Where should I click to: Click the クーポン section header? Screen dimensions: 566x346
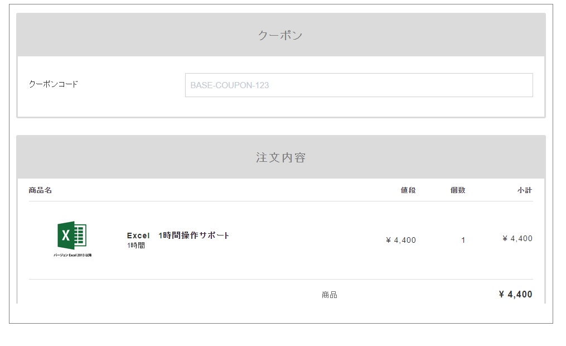pos(280,34)
